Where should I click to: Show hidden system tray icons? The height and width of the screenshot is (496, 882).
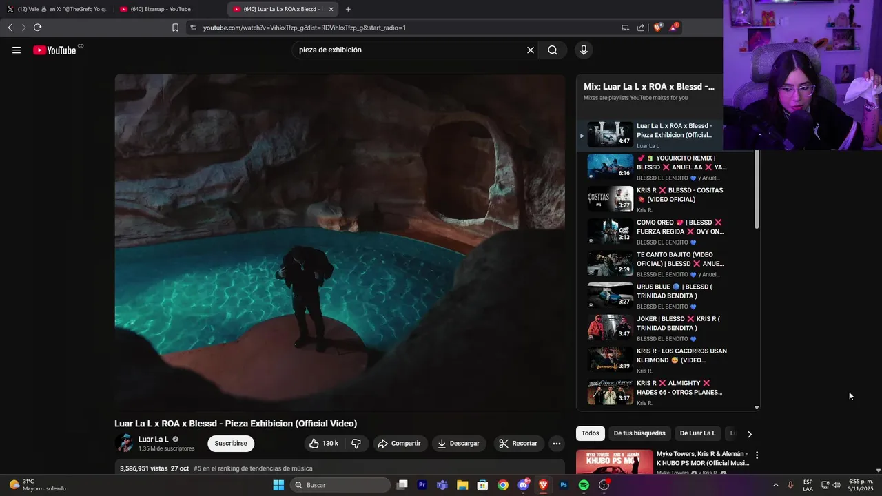(x=776, y=485)
